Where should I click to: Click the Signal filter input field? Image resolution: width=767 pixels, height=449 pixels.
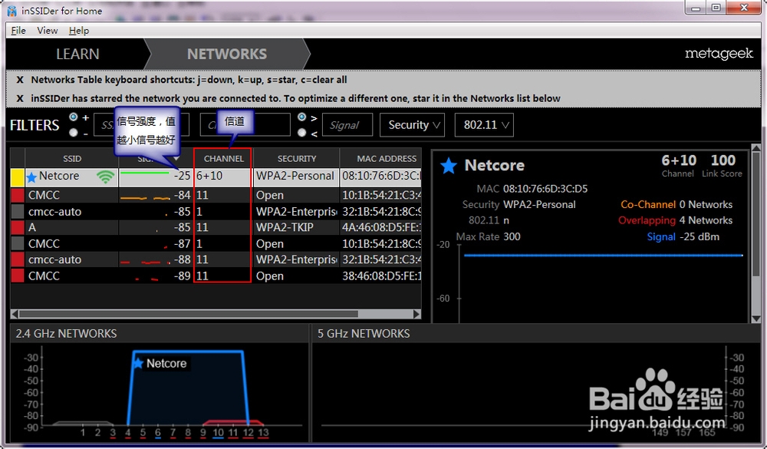click(x=347, y=125)
